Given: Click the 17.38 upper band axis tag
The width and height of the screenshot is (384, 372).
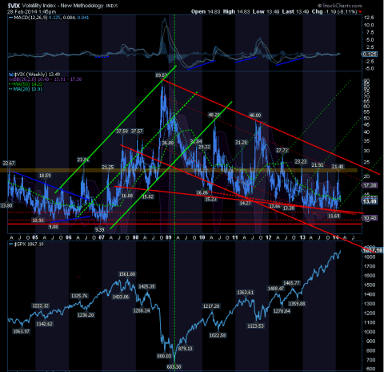Looking at the screenshot, I should (x=370, y=185).
